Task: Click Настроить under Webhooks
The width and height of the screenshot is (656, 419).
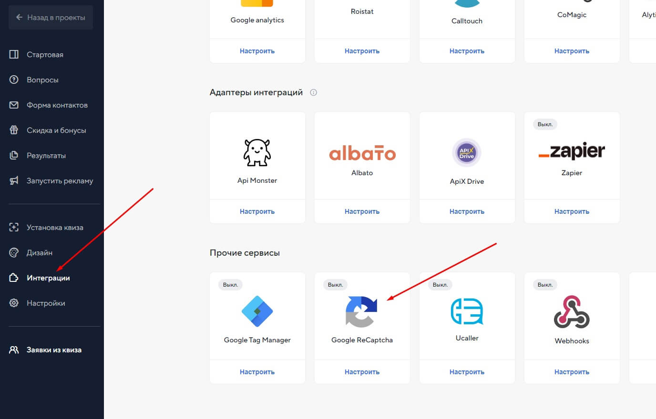Action: click(572, 372)
